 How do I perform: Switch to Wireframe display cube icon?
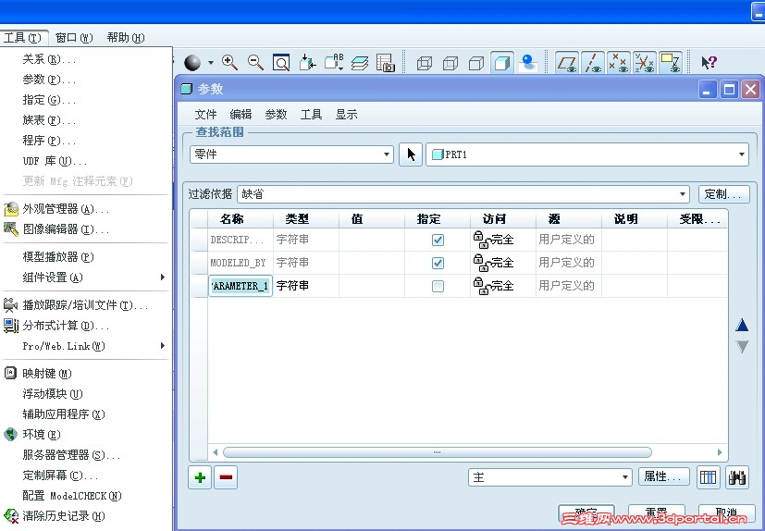(x=425, y=63)
